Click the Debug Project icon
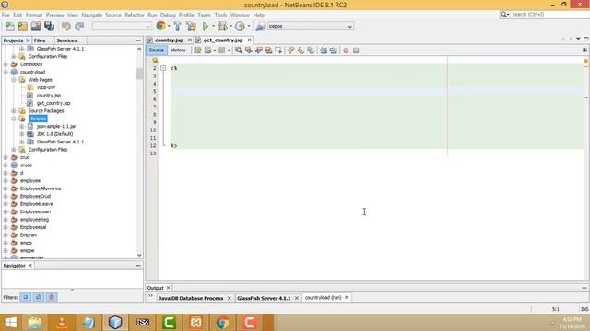Viewport: 590px width, 331px height. (x=222, y=26)
